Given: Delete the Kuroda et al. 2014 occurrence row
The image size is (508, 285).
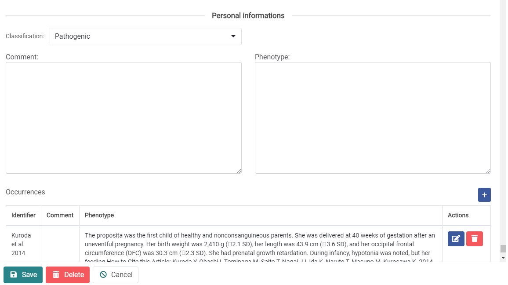Looking at the screenshot, I should [x=475, y=239].
